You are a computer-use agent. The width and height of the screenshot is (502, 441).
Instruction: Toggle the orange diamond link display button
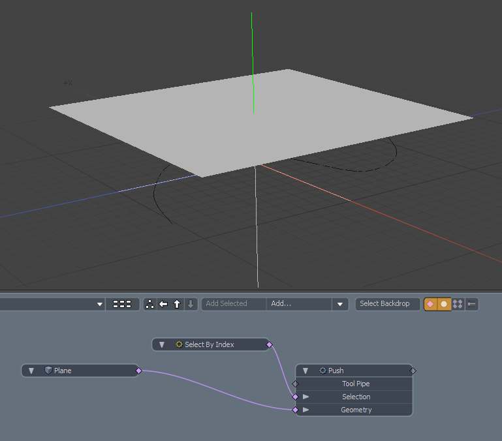click(430, 304)
